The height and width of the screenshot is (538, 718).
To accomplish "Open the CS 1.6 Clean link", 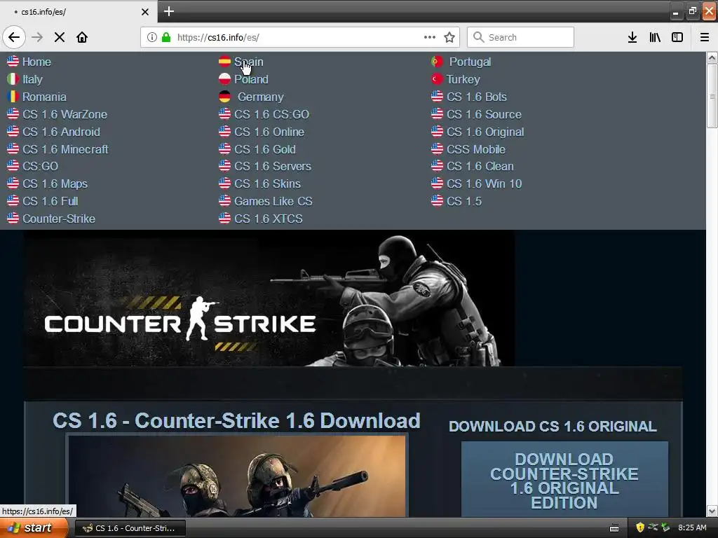I will point(480,166).
